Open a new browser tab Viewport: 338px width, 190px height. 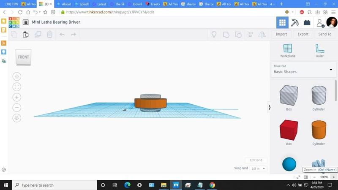pyautogui.click(x=281, y=4)
